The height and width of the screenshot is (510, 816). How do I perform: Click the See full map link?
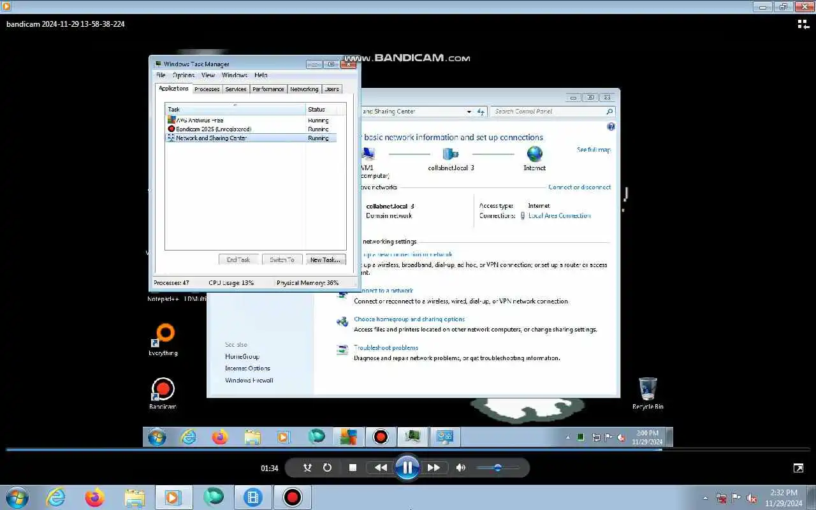tap(594, 150)
